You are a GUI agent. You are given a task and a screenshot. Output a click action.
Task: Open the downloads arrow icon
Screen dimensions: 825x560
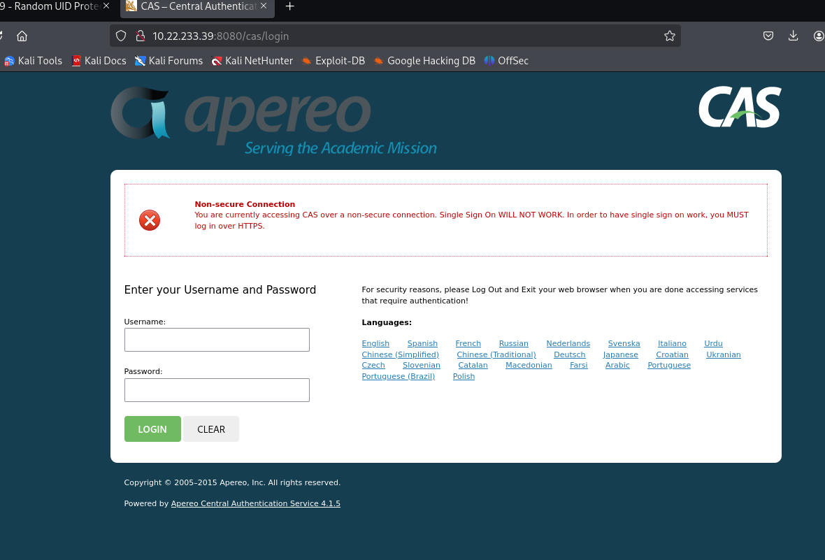793,36
